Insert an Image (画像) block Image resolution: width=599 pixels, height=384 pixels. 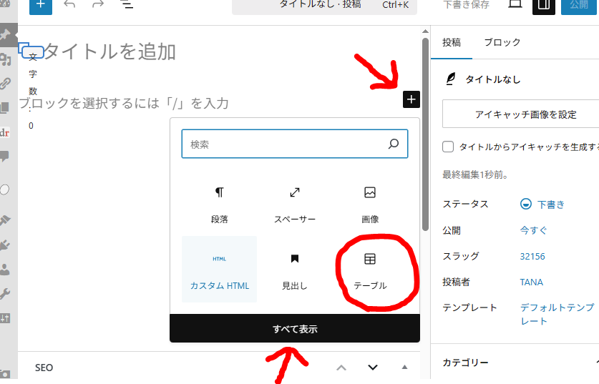click(370, 204)
